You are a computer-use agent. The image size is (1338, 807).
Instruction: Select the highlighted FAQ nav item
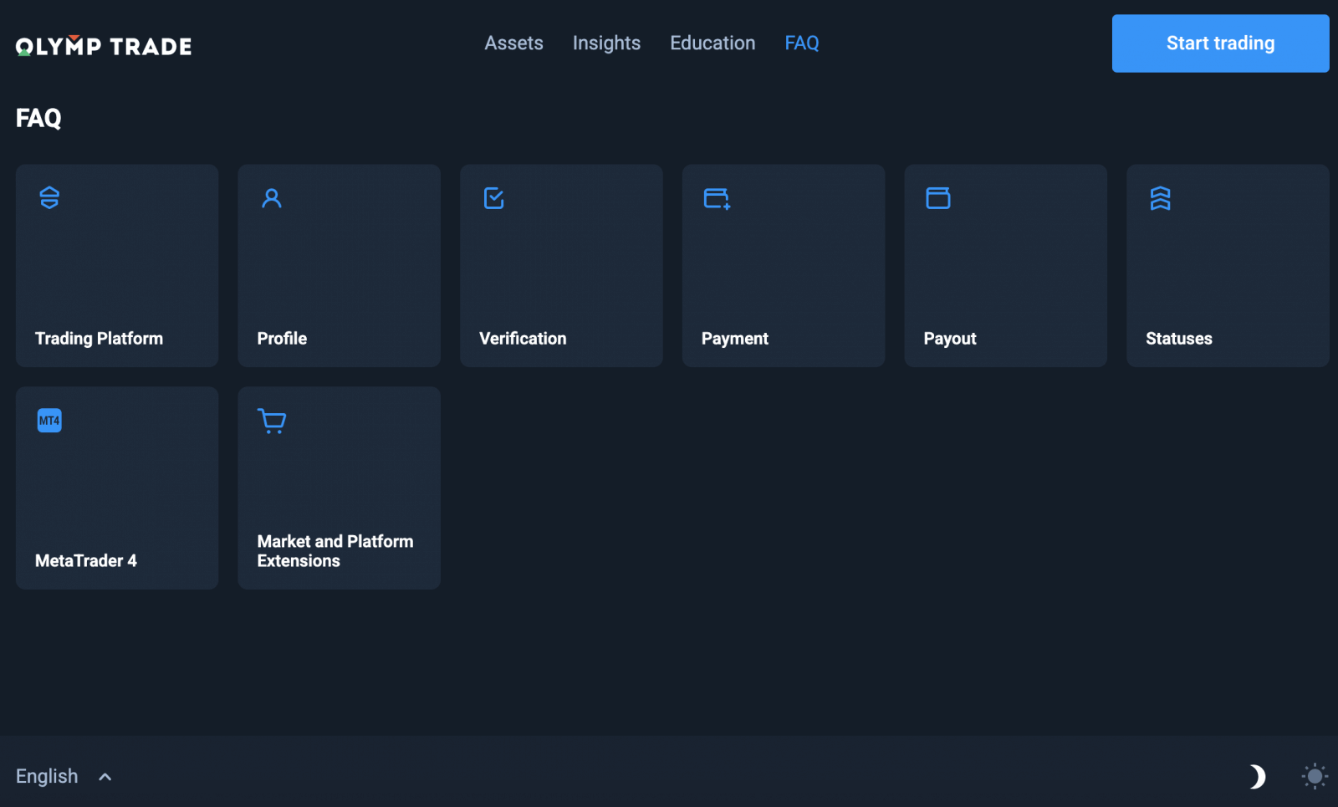[801, 43]
